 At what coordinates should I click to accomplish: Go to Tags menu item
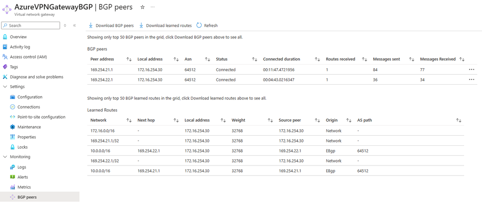(x=14, y=67)
